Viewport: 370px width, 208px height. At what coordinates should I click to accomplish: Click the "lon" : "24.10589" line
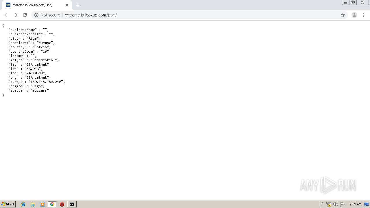click(27, 73)
